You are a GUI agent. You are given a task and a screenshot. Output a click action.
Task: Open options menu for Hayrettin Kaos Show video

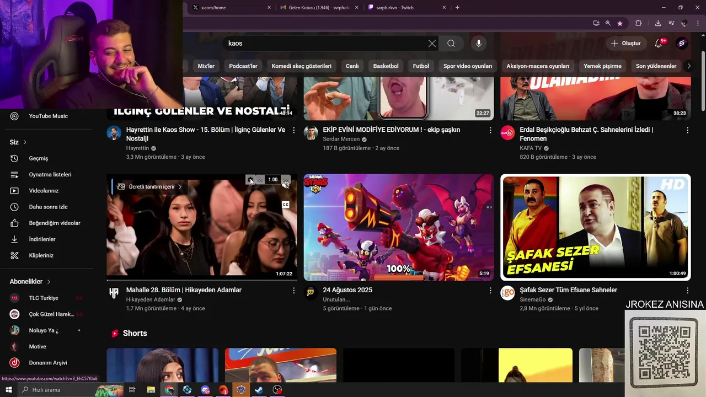(x=293, y=130)
